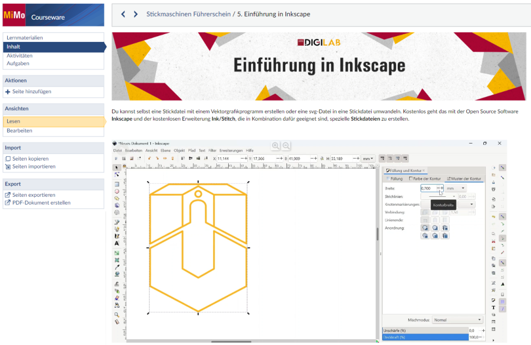Click the blue Deckkraft (%) slider
The image size is (531, 345).
point(425,337)
